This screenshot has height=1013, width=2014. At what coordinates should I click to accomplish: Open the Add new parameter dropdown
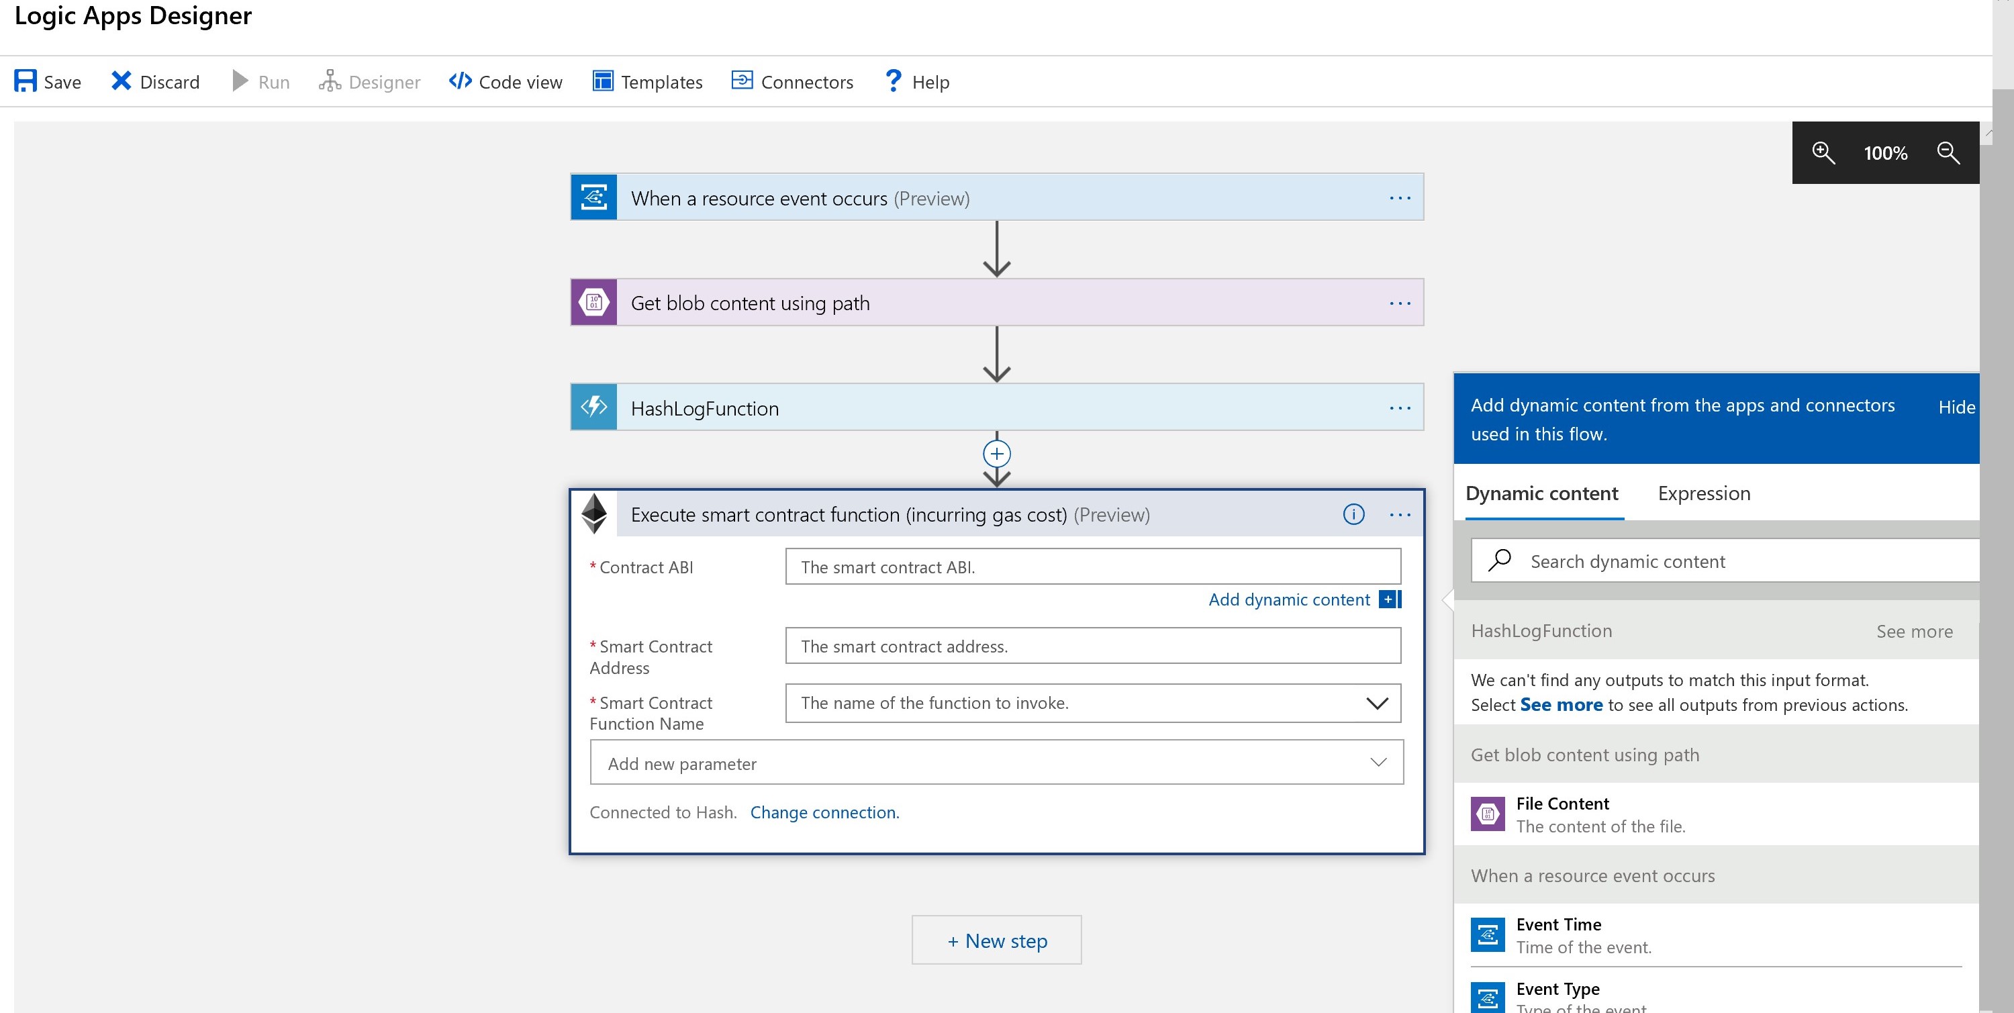pyautogui.click(x=1378, y=763)
